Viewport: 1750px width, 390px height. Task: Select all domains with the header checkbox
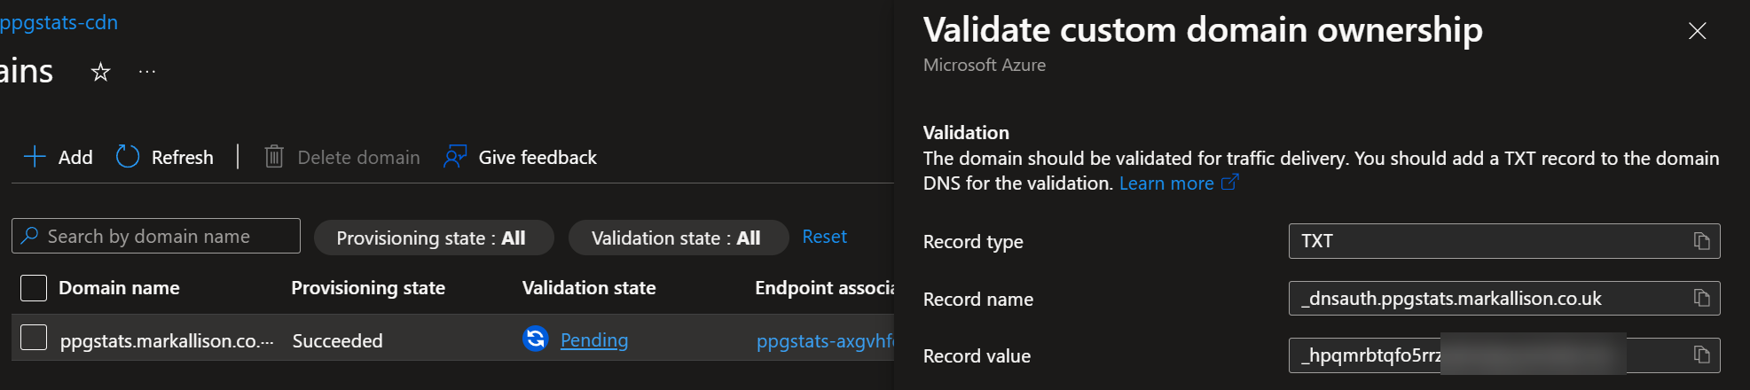point(34,287)
